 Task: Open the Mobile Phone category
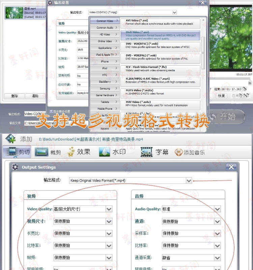(x=105, y=109)
